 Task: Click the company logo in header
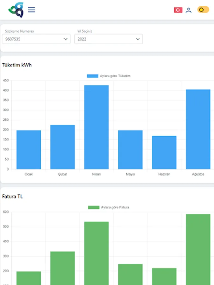click(16, 10)
